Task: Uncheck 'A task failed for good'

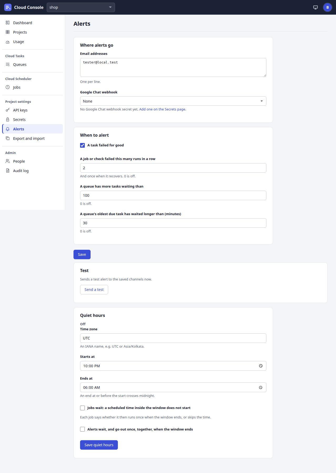Action: click(x=82, y=145)
